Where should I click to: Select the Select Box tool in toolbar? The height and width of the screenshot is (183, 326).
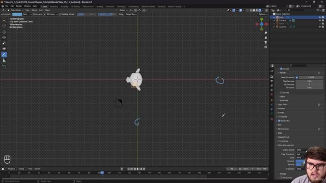coord(4,20)
